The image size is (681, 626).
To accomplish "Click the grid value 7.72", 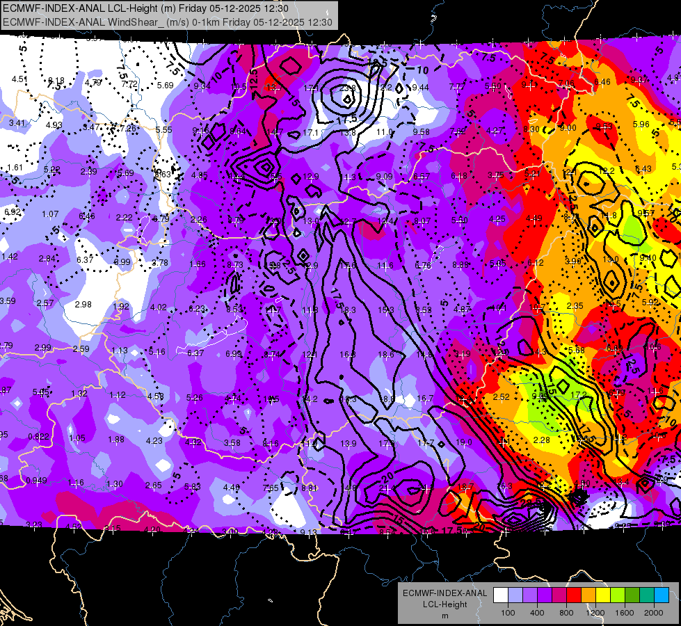I will point(129,84).
